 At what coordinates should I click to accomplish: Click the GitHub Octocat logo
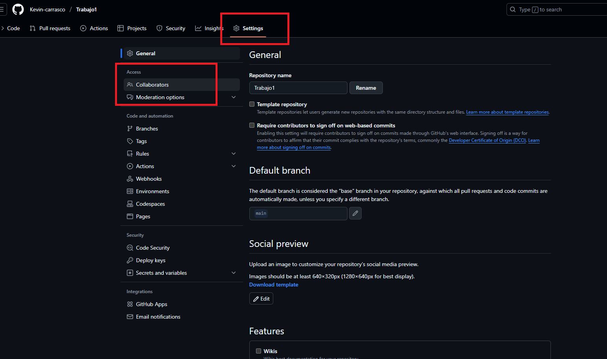(18, 9)
